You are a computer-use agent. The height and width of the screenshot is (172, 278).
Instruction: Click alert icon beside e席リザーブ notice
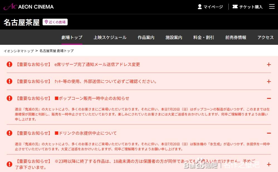point(9,64)
